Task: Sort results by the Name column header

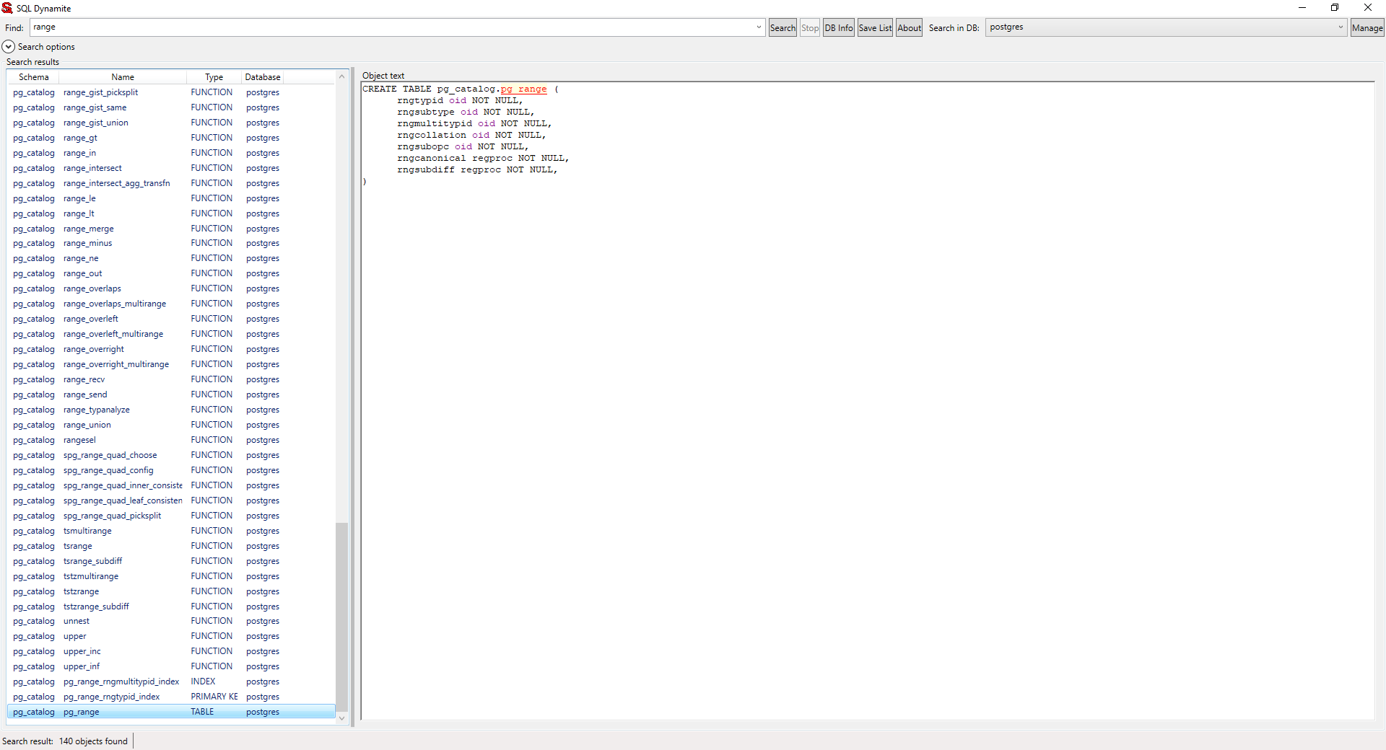Action: click(122, 77)
